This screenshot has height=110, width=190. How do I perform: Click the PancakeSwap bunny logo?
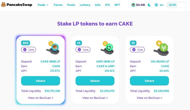pyautogui.click(x=4, y=5)
